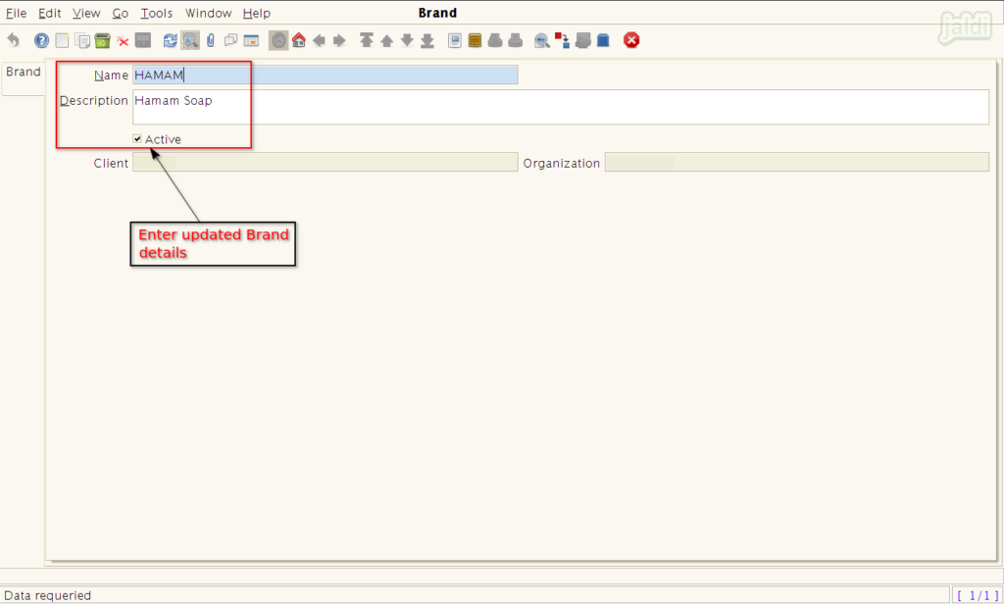Viewport: 1004px width, 604px height.
Task: Click the left-pointing back arrow icon
Action: tap(319, 41)
